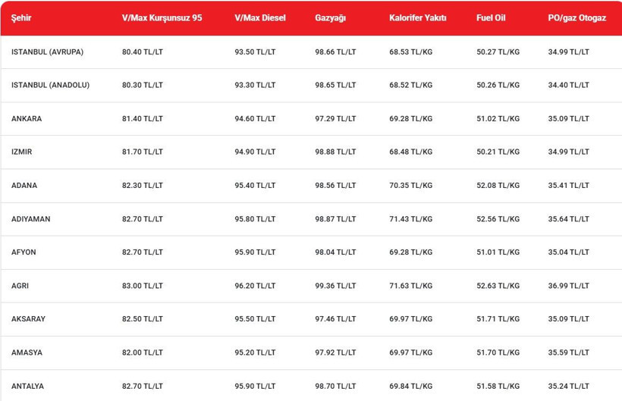The height and width of the screenshot is (401, 622).
Task: Click 51.58 TL/KG Antalya Fuel Oil value
Action: tap(498, 386)
